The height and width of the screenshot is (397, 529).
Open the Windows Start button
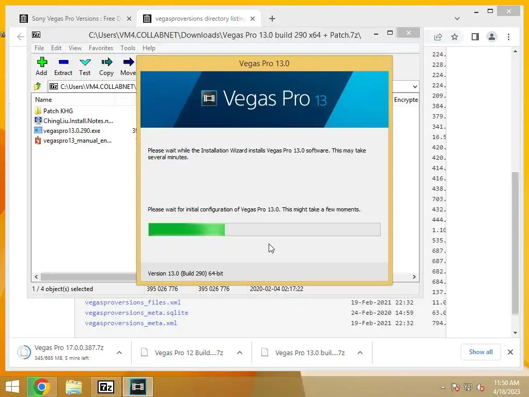(12, 387)
